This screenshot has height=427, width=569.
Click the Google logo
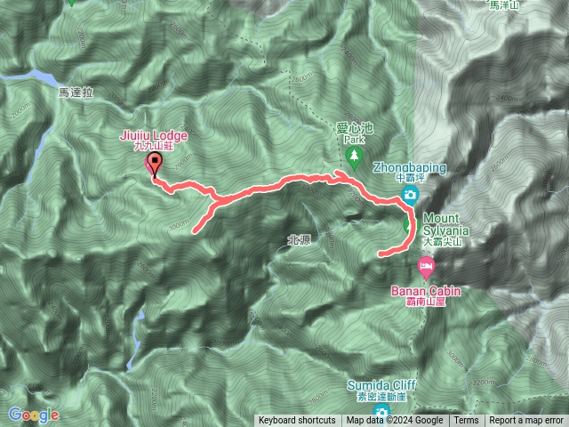34,415
